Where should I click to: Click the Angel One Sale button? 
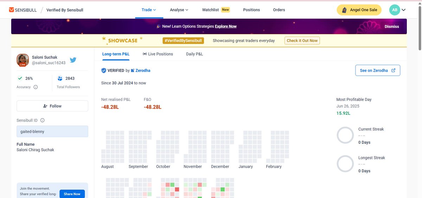(x=359, y=10)
